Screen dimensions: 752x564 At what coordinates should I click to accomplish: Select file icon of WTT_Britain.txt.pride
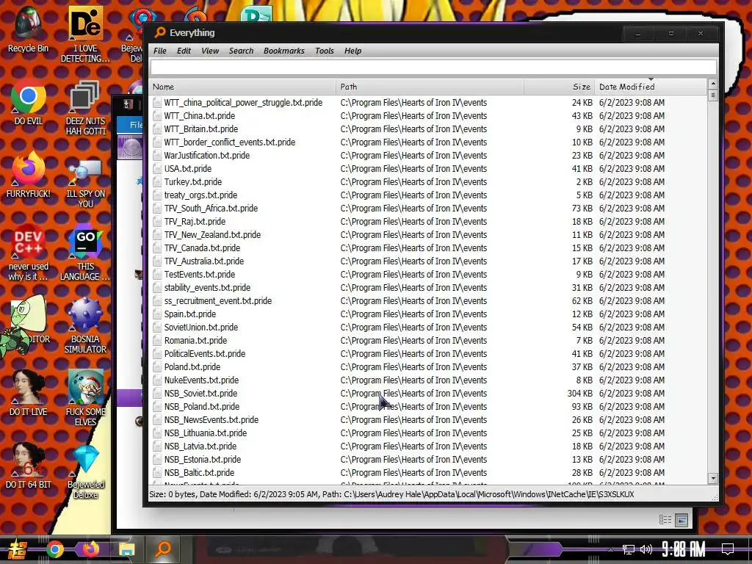click(x=157, y=129)
